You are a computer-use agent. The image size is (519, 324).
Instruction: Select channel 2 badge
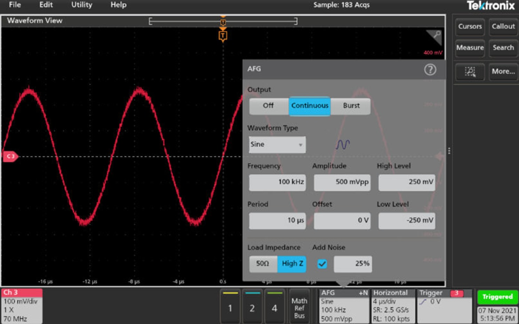[253, 308]
